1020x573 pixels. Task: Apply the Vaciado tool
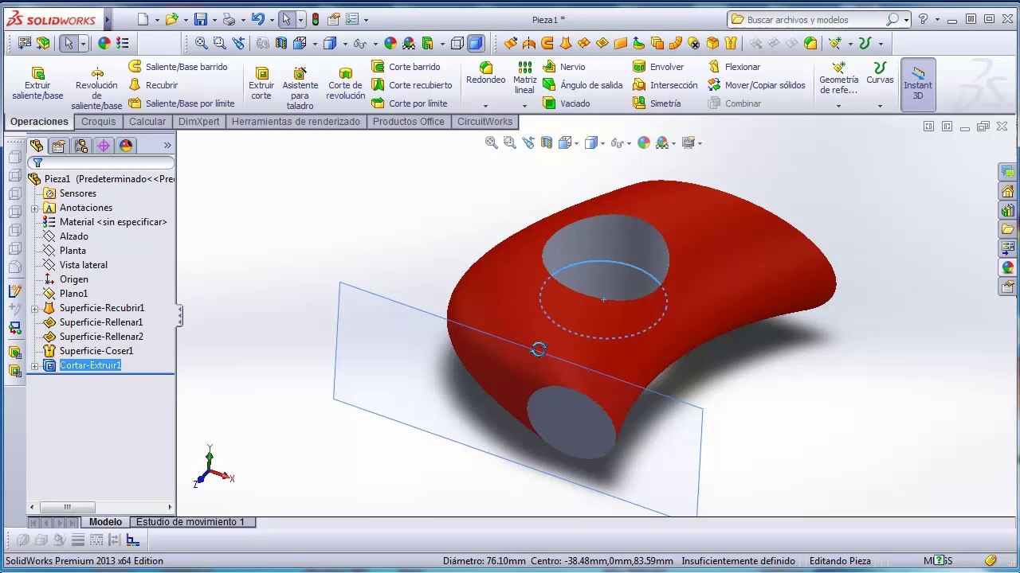[566, 103]
